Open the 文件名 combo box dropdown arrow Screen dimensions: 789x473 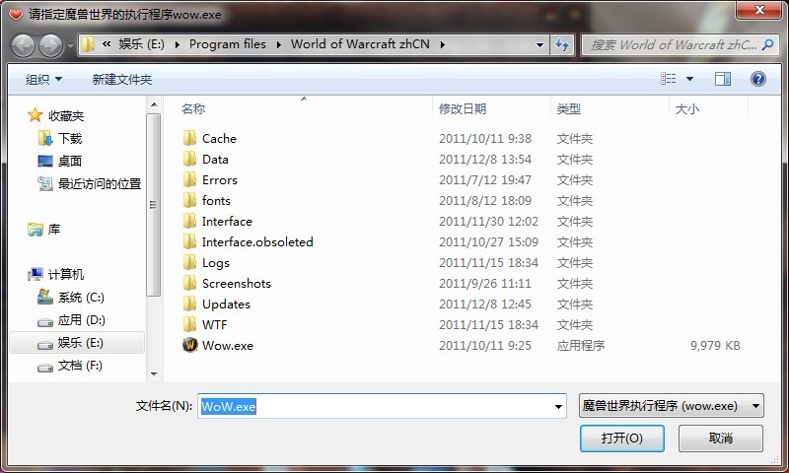(x=558, y=406)
